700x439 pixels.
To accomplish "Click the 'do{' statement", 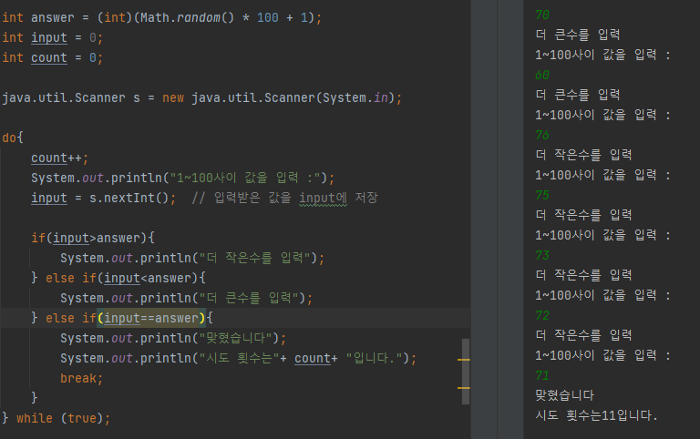I will point(13,138).
